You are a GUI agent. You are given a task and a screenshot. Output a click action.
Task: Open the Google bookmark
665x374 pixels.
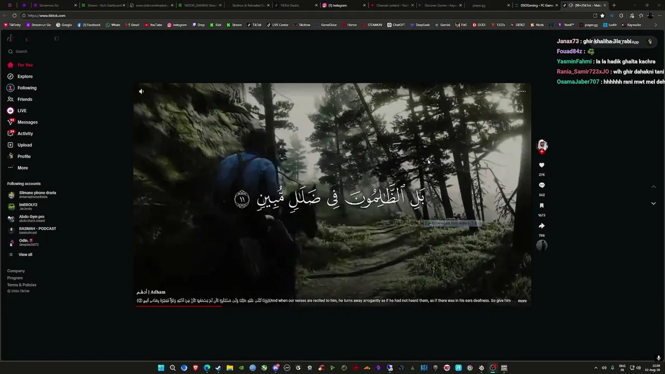pos(64,25)
